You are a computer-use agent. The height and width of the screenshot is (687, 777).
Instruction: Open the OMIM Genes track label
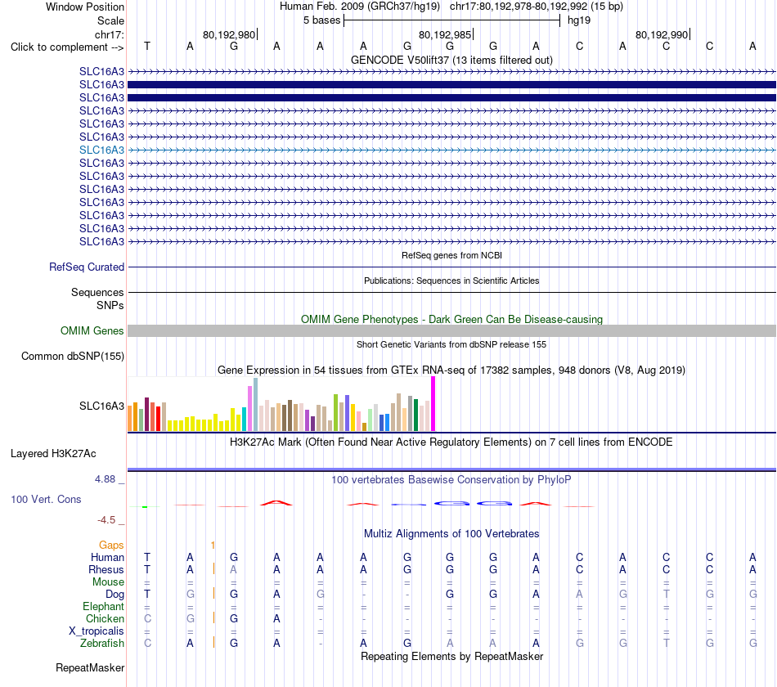click(92, 330)
